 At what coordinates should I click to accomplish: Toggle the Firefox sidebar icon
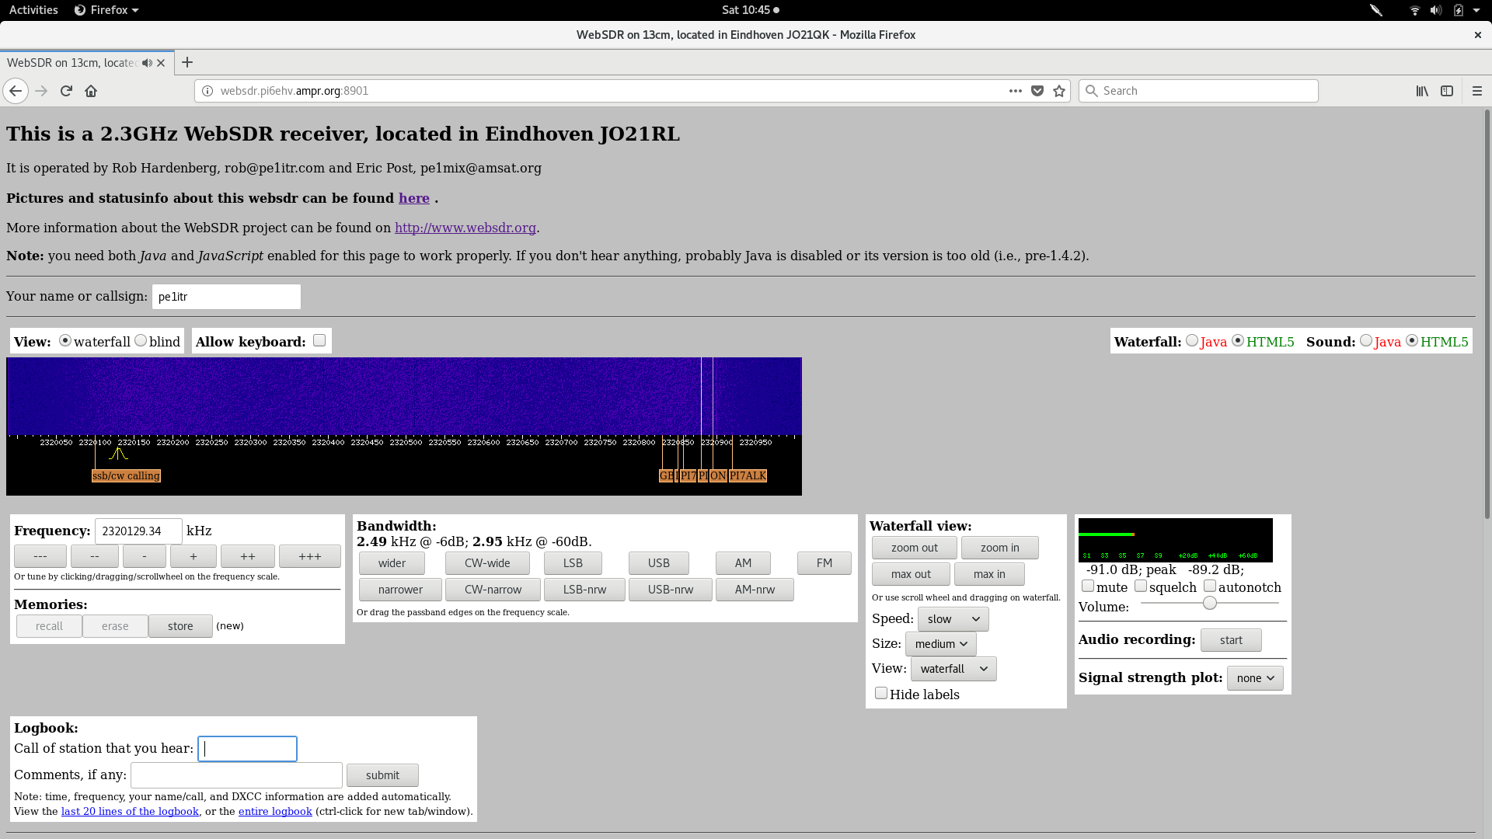click(1447, 91)
